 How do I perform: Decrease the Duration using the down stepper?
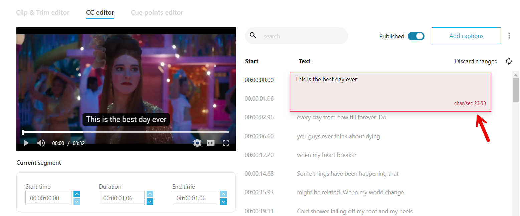pyautogui.click(x=150, y=202)
